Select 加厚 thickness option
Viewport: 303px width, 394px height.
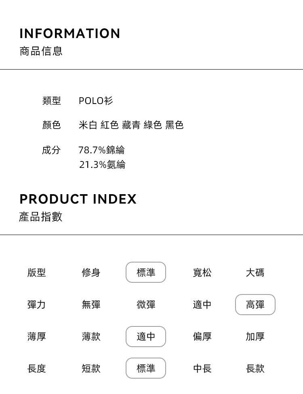point(255,337)
